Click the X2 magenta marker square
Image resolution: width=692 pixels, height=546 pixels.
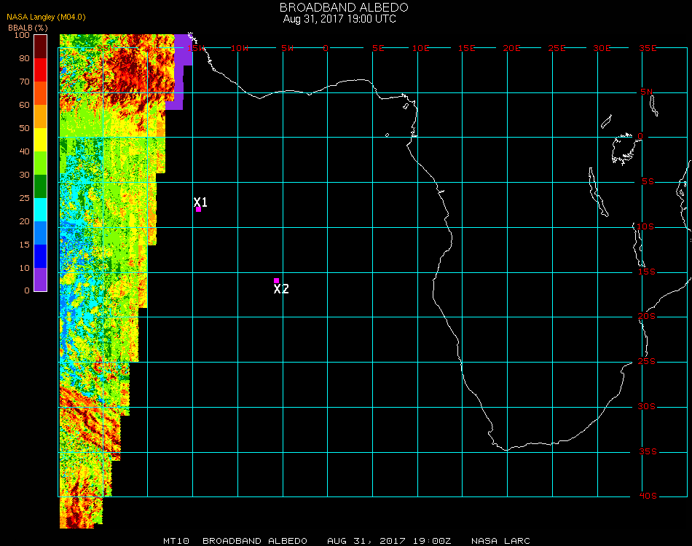276,280
